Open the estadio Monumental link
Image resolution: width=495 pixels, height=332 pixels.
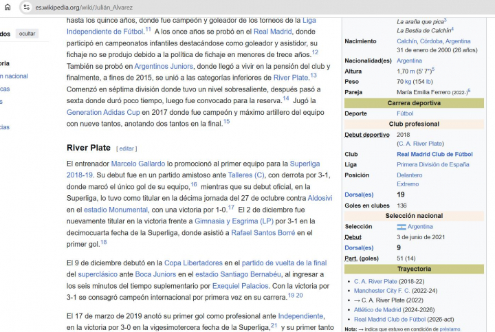[115, 210]
